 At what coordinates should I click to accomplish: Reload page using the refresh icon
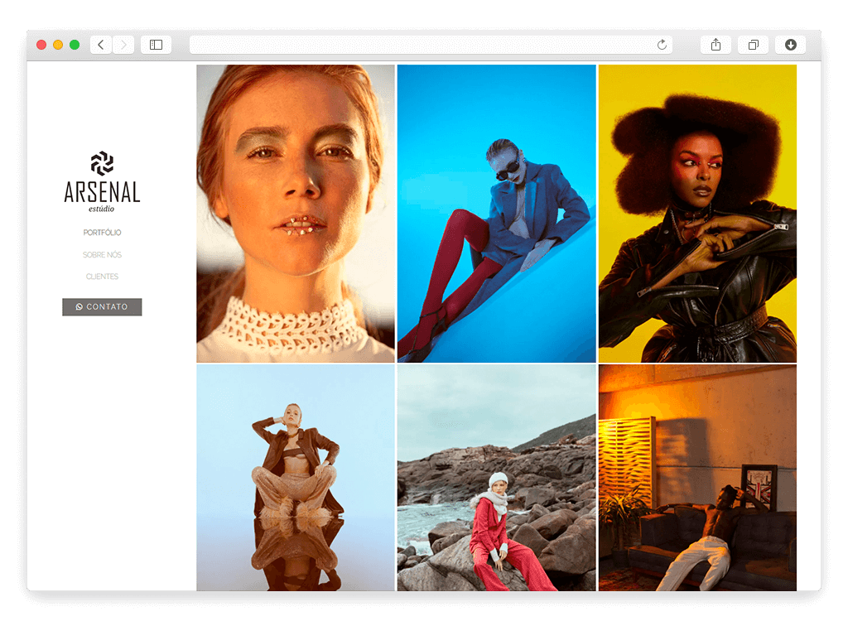[x=662, y=45]
